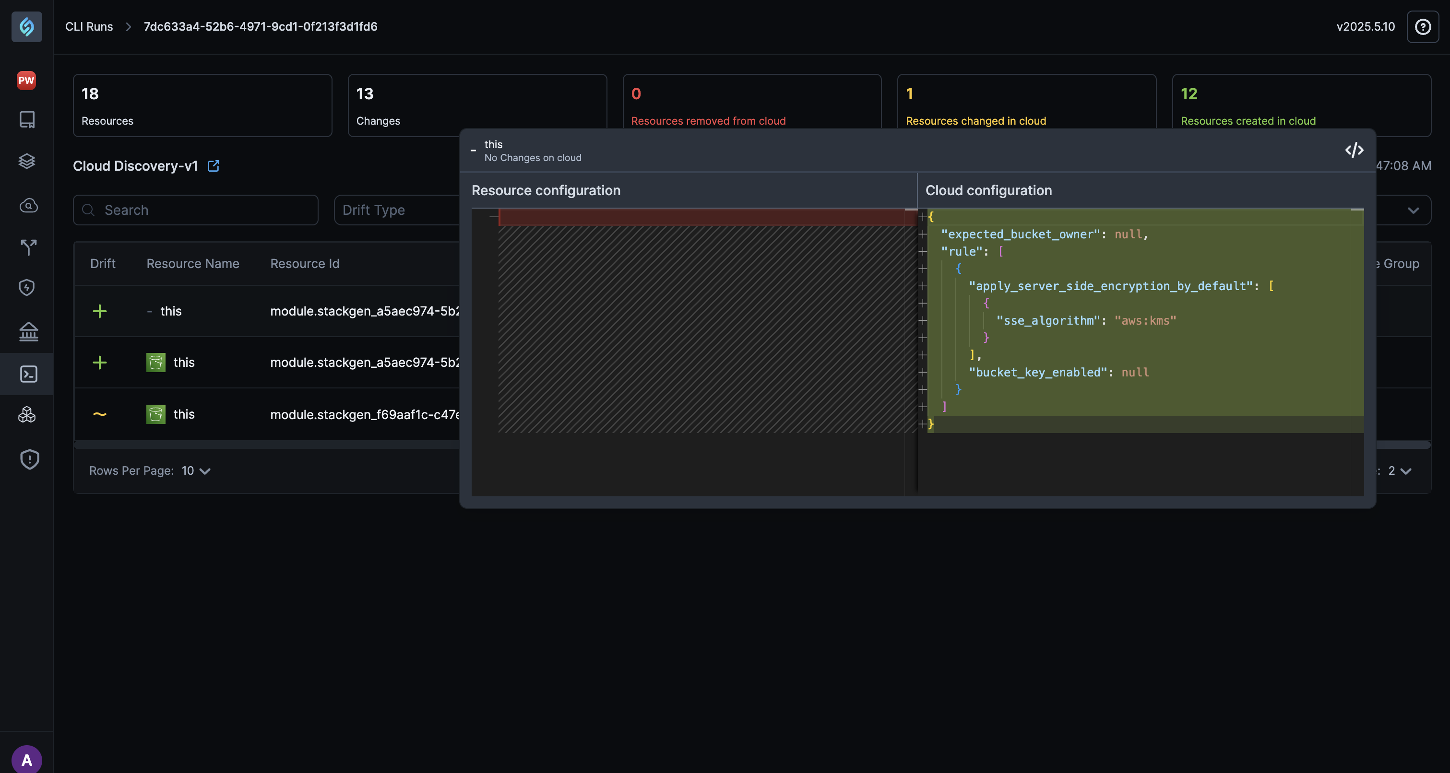The image size is (1450, 773).
Task: Click the yellow tilde drift icon in third row
Action: click(100, 414)
